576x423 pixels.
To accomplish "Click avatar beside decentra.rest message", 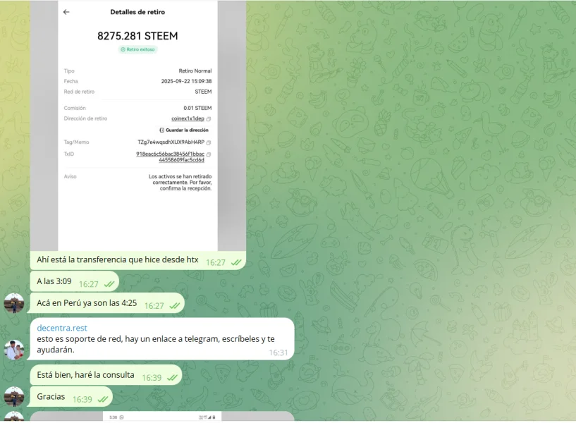I will pos(14,350).
